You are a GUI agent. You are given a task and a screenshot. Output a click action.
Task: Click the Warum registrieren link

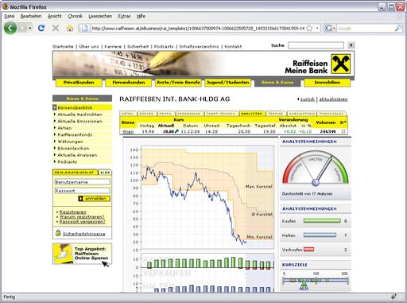click(82, 216)
